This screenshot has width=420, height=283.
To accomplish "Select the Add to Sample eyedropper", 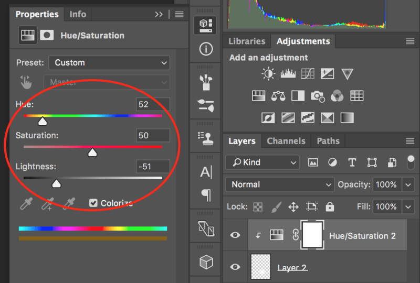I will (x=48, y=204).
